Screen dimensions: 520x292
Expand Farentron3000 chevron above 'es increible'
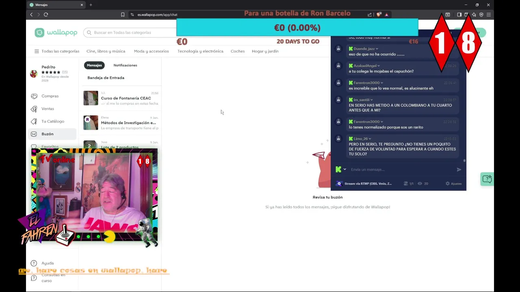coord(382,83)
